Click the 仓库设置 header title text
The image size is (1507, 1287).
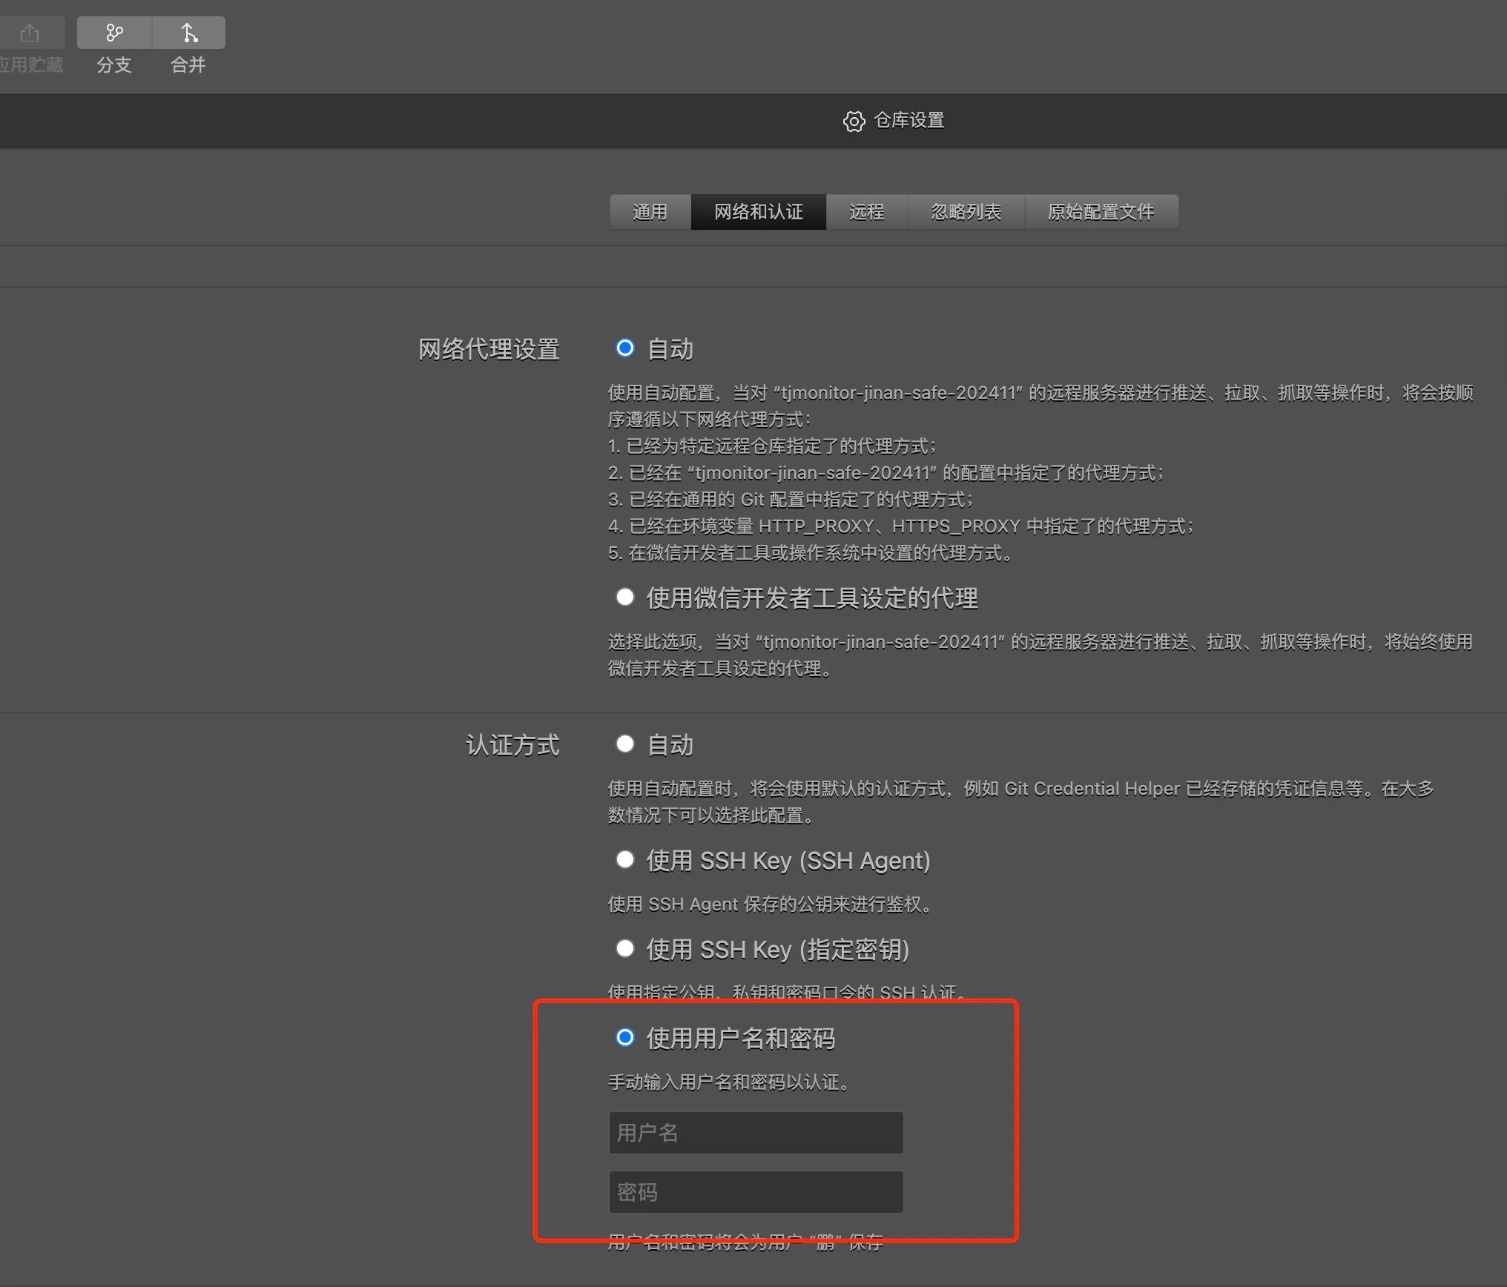click(909, 120)
